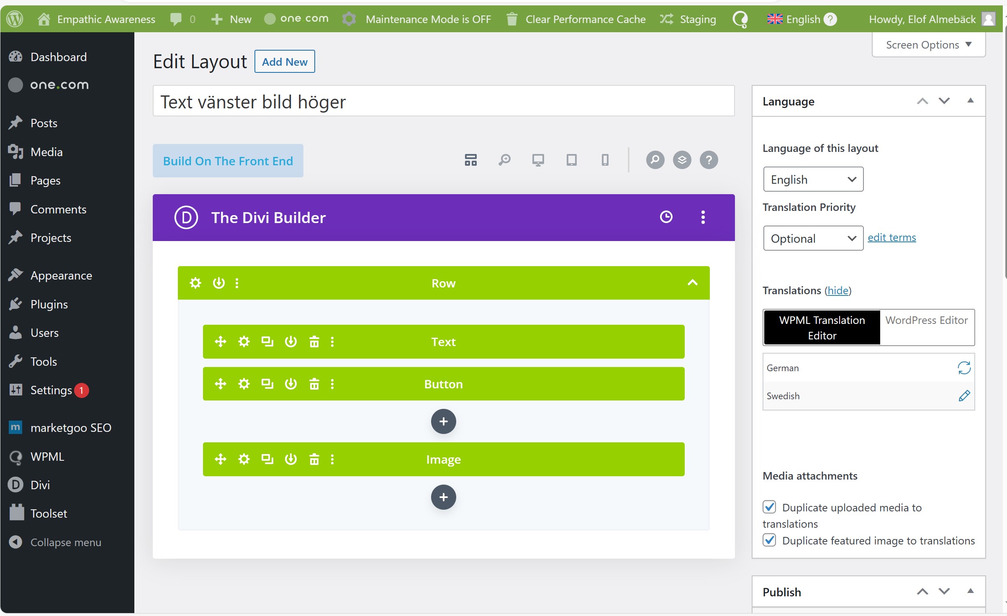The image size is (1007, 616).
Task: Update the German translation refresh icon
Action: [x=964, y=368]
